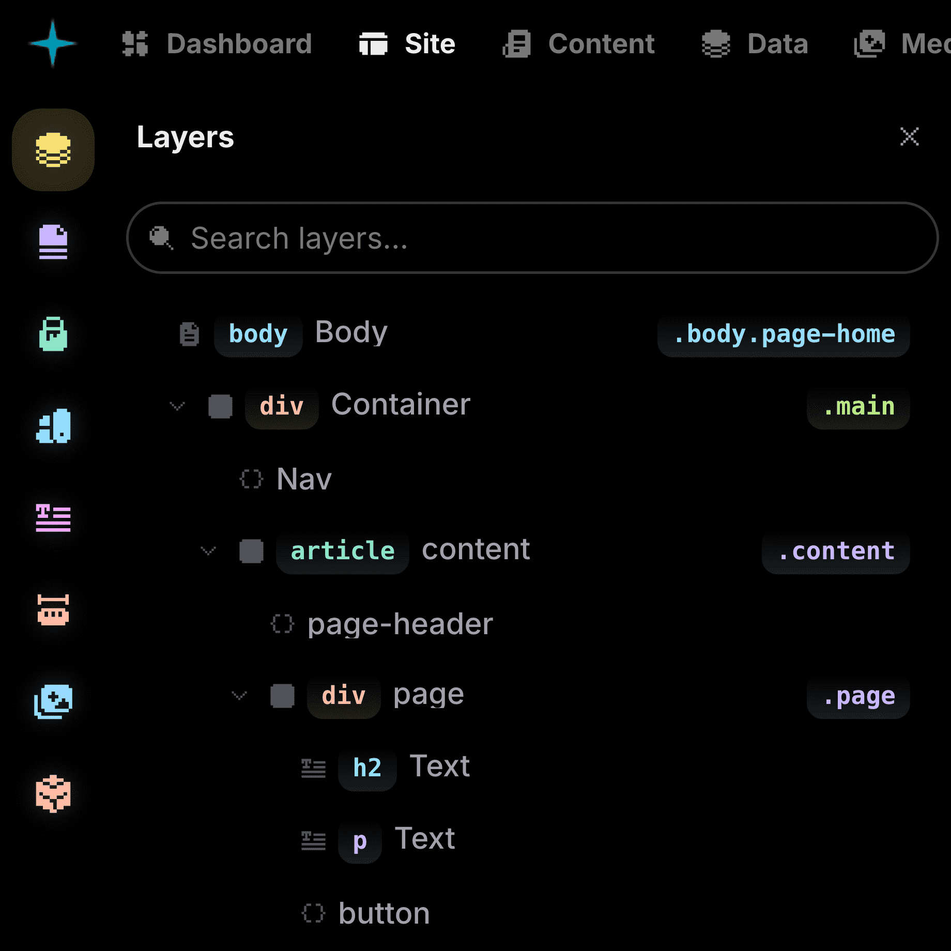Open the orange spacing ruler sidebar icon
Viewport: 951px width, 951px height.
[53, 610]
